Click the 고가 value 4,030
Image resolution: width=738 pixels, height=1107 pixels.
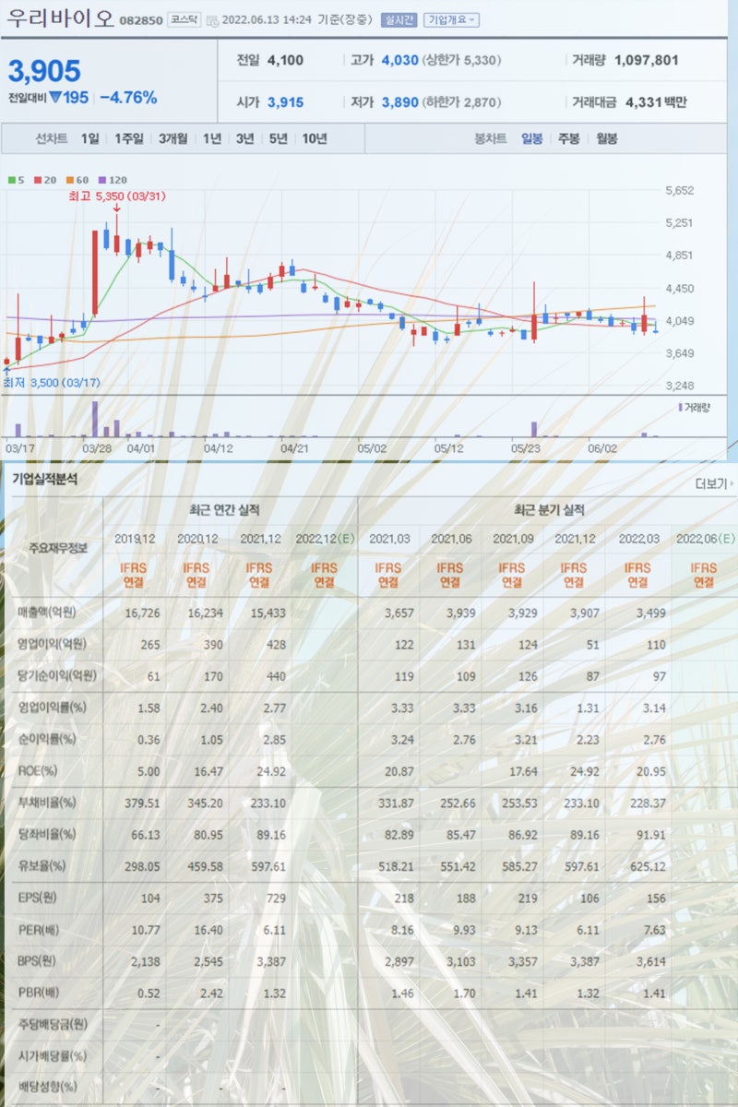pyautogui.click(x=399, y=60)
